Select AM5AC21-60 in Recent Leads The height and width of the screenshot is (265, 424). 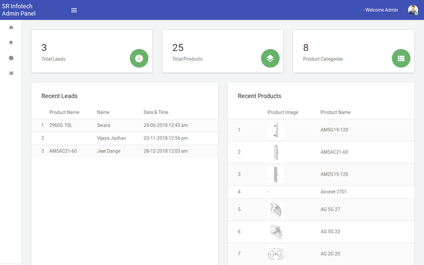pos(63,151)
